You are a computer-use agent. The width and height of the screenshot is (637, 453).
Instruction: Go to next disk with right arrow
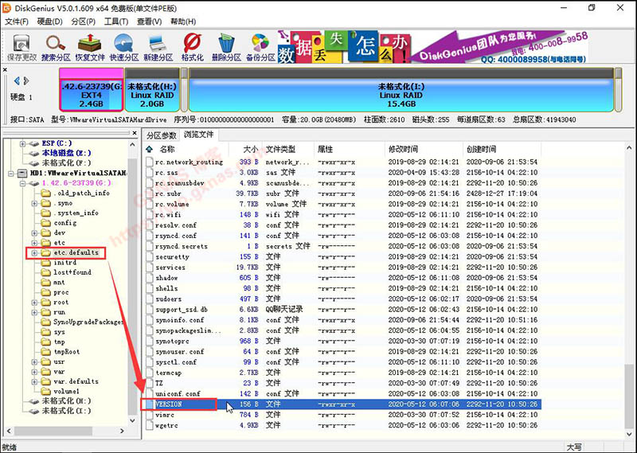tap(25, 80)
